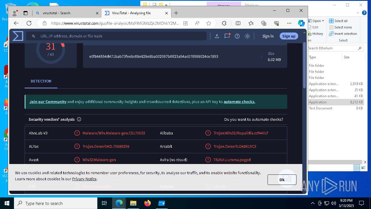The height and width of the screenshot is (209, 371).
Task: Click the Sign in link
Action: click(268, 36)
